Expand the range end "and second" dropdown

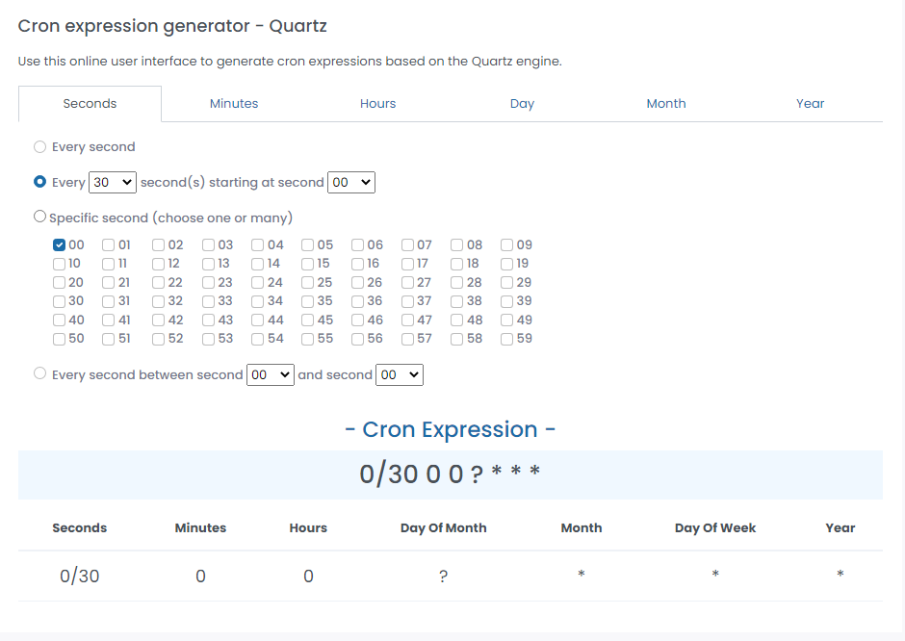pyautogui.click(x=400, y=374)
